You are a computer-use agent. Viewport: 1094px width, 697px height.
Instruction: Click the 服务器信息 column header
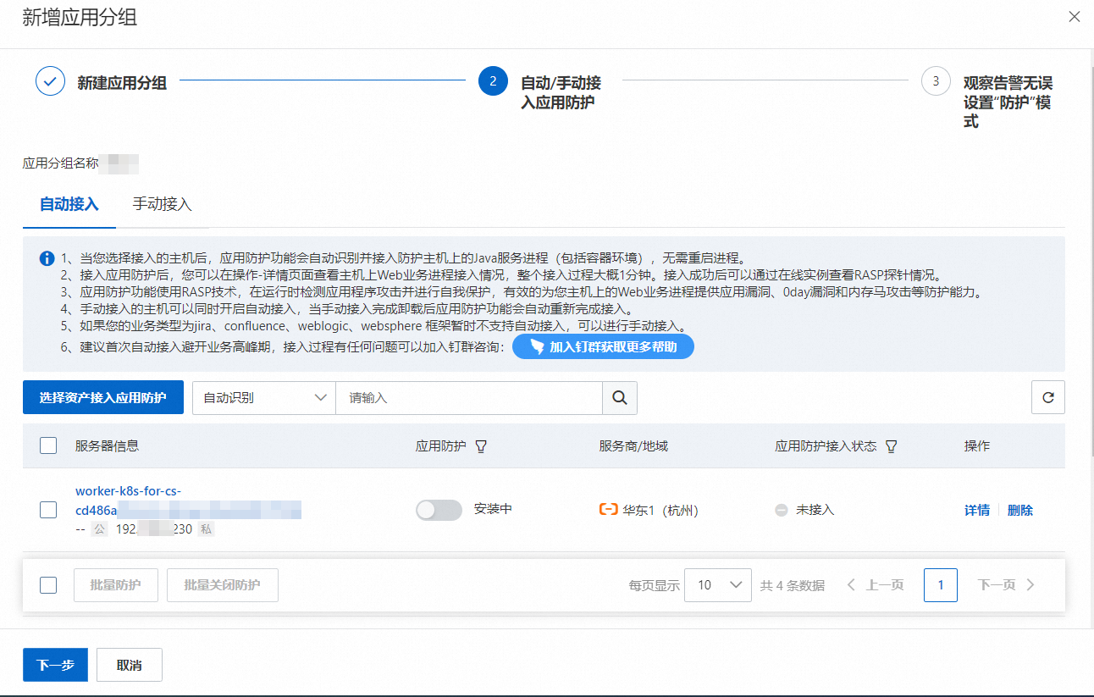pos(107,445)
